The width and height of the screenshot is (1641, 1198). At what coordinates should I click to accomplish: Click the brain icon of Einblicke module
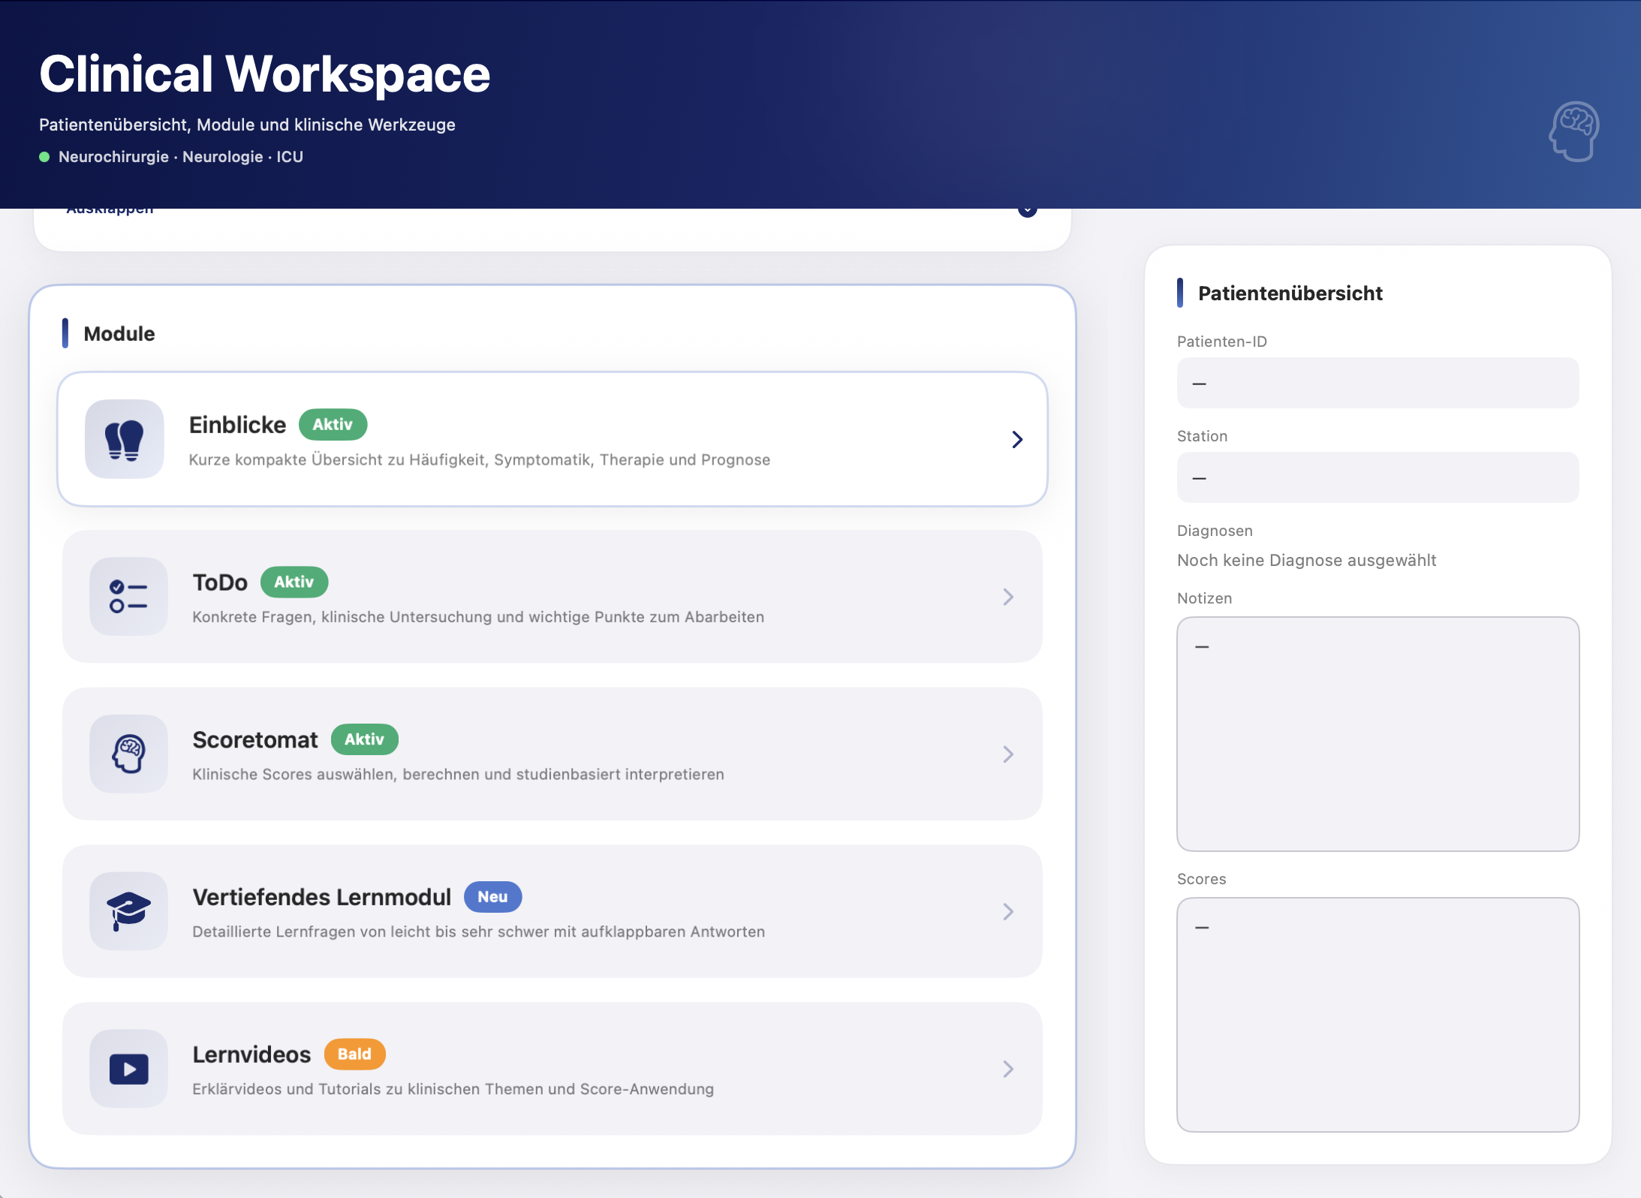pyautogui.click(x=125, y=439)
